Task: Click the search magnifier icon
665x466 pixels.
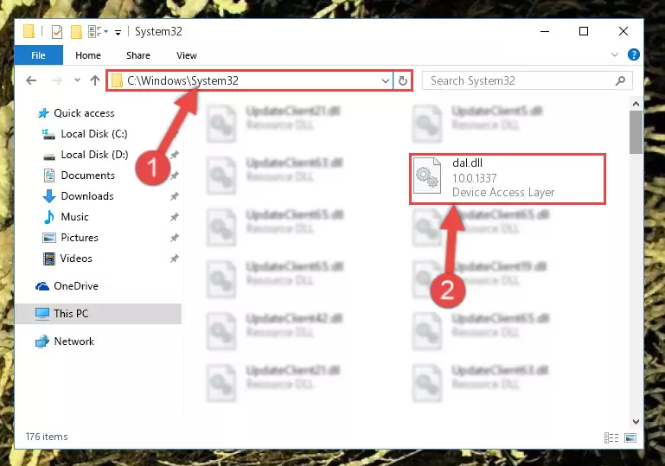Action: pos(621,80)
